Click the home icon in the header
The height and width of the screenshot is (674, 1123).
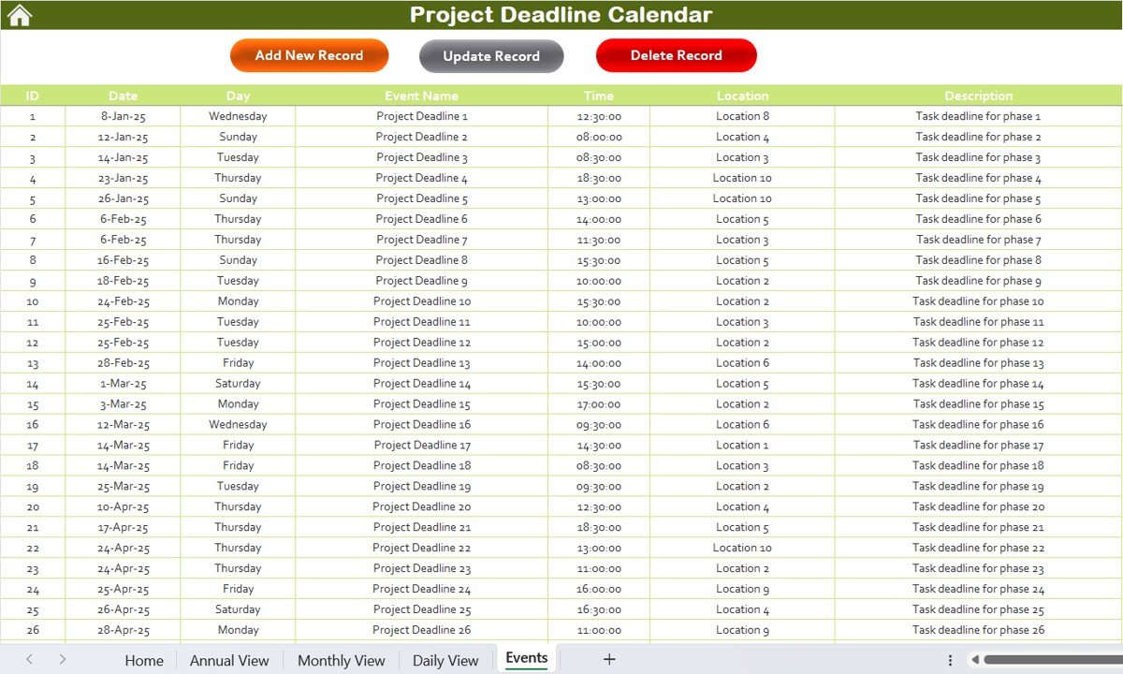(x=20, y=15)
